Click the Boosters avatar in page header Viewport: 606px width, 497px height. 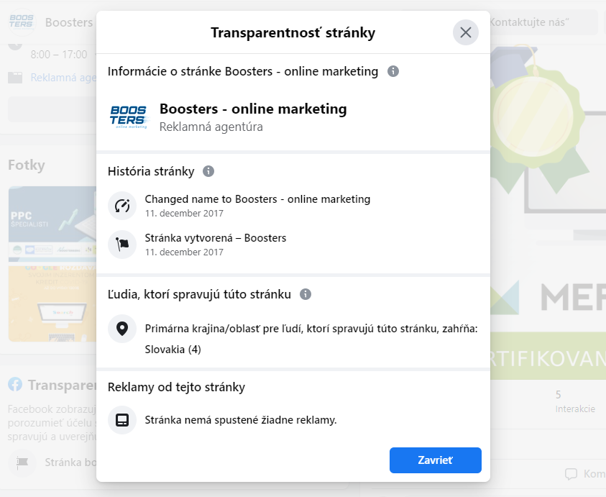22,22
